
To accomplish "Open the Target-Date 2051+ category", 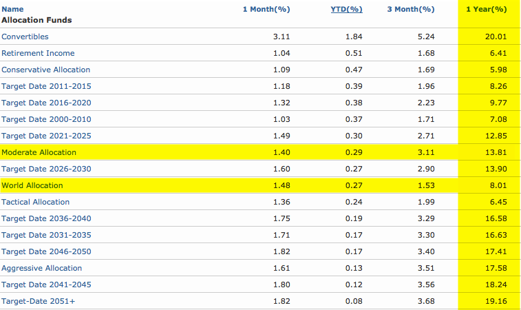I will [x=39, y=301].
